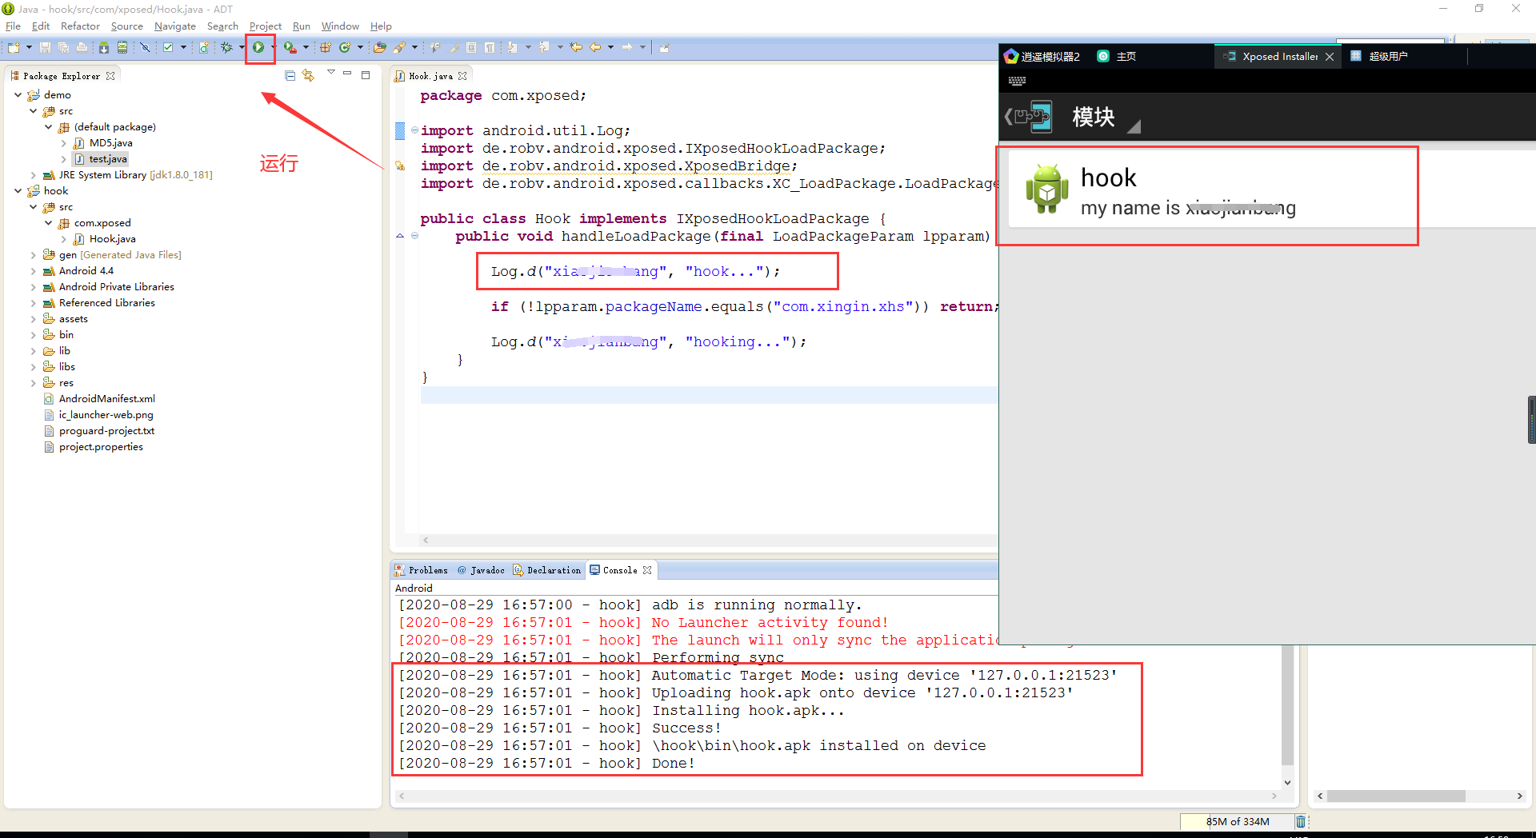Collapse the import statements fold marker
This screenshot has height=838, width=1536.
(x=414, y=130)
